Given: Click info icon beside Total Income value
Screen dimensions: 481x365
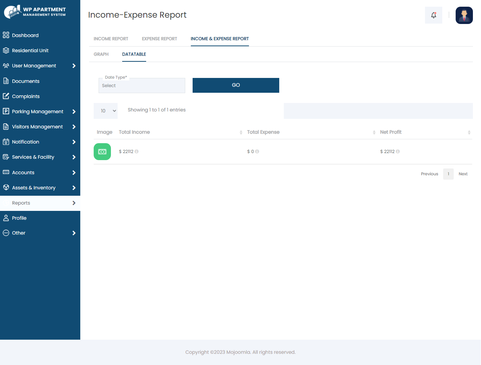Looking at the screenshot, I should tap(137, 152).
